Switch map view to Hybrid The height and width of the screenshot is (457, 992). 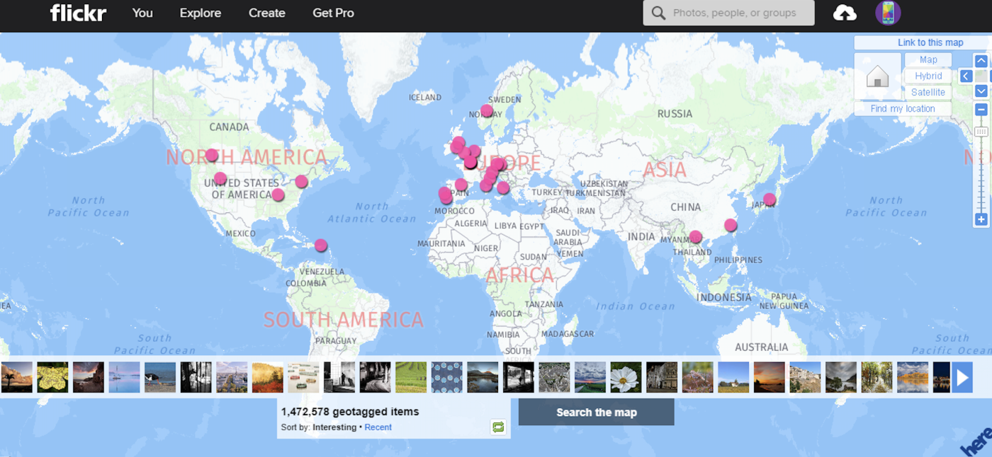(928, 76)
